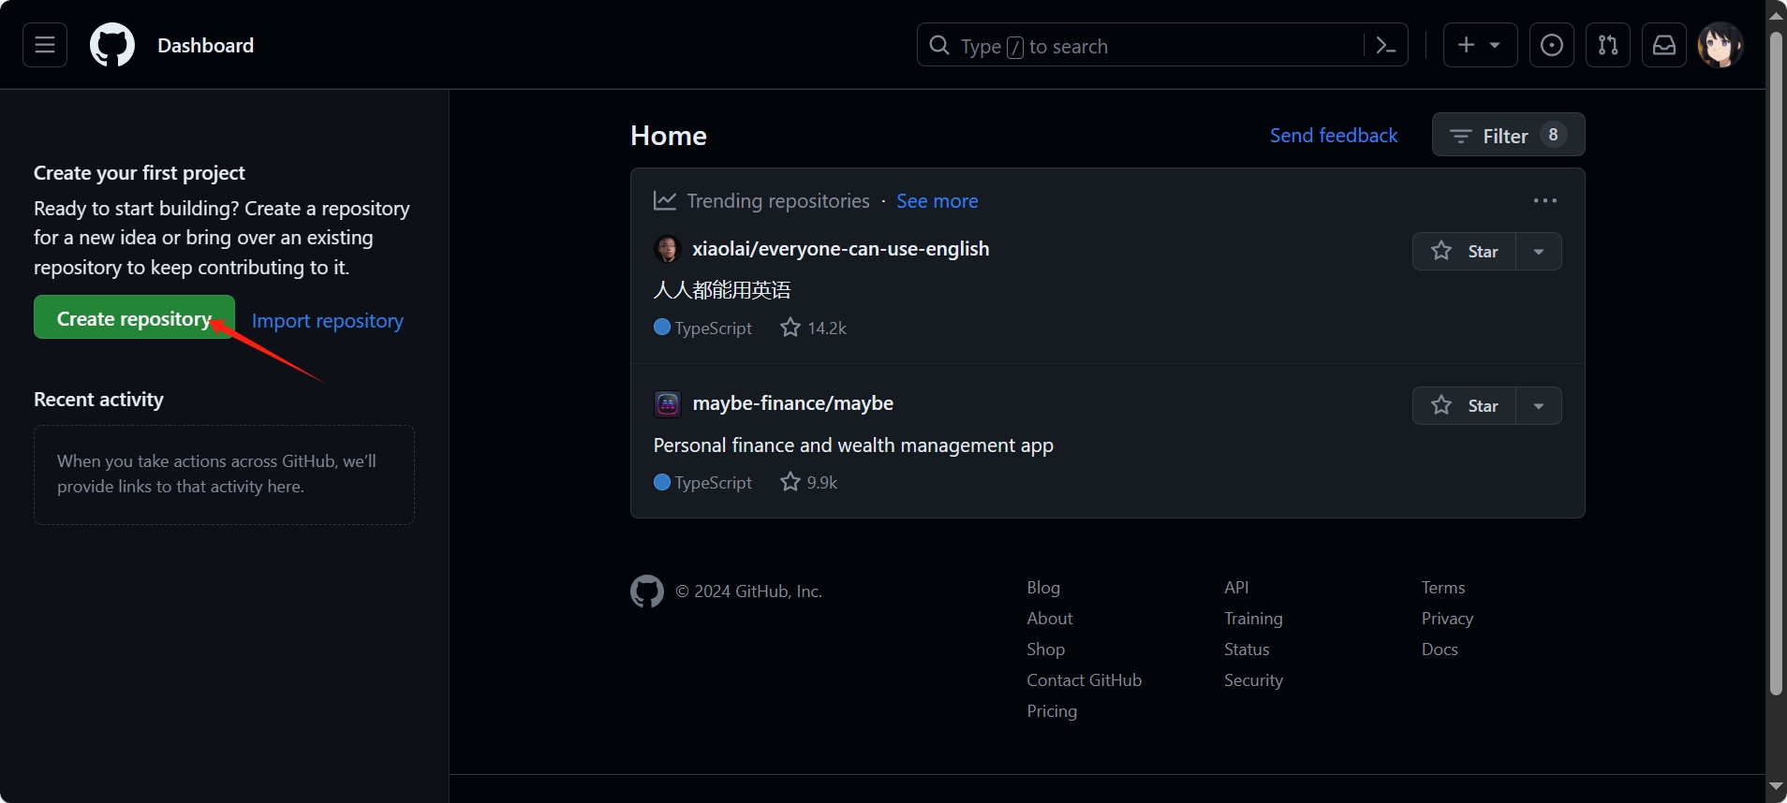This screenshot has width=1787, height=803.
Task: Click Send feedback link
Action: tap(1334, 136)
